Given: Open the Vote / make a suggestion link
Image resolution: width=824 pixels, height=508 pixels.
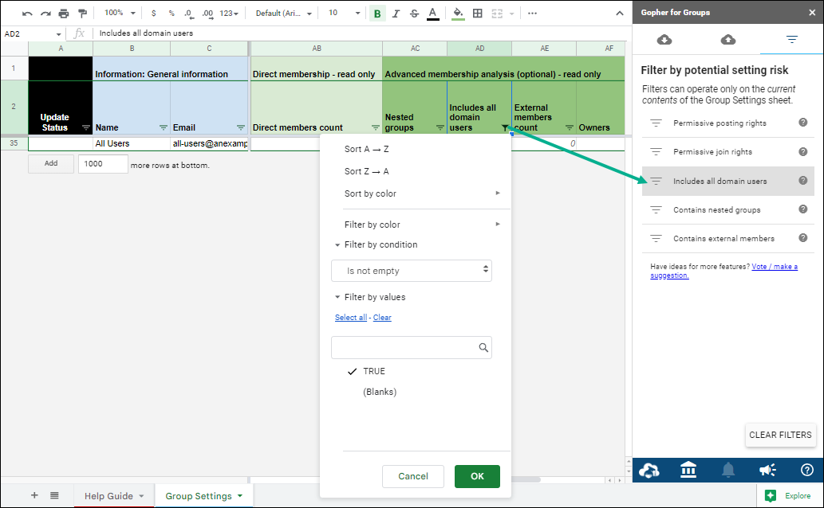Looking at the screenshot, I should coord(775,267).
